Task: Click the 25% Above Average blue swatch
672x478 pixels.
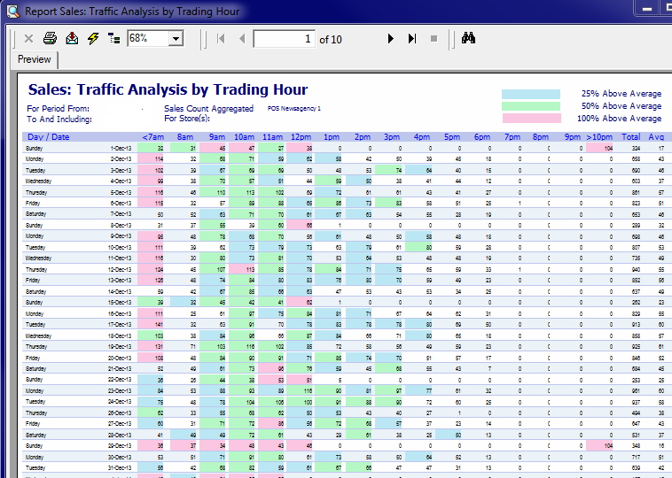Action: coord(531,94)
